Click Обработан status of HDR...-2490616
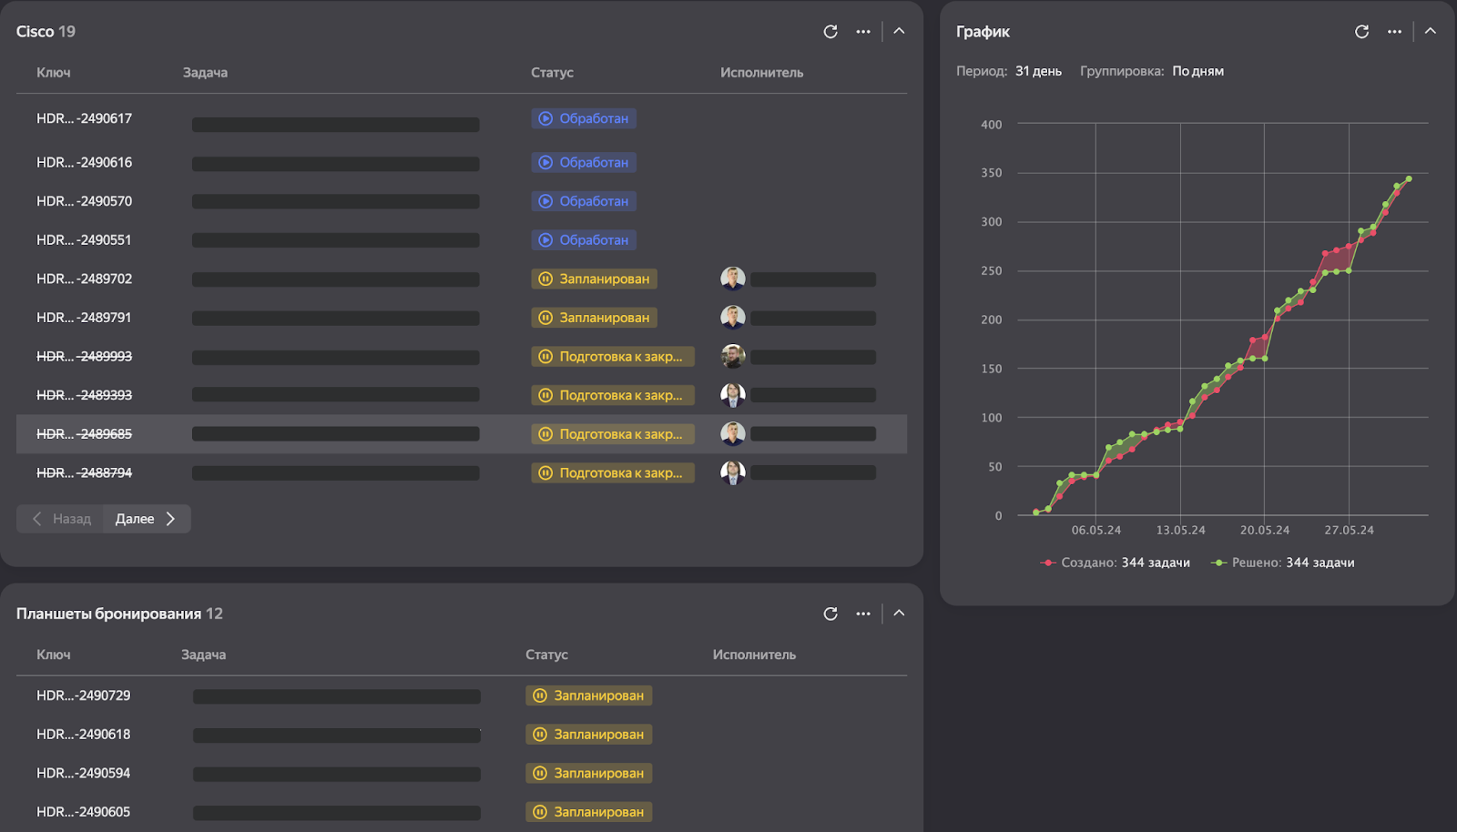1457x832 pixels. pyautogui.click(x=584, y=162)
